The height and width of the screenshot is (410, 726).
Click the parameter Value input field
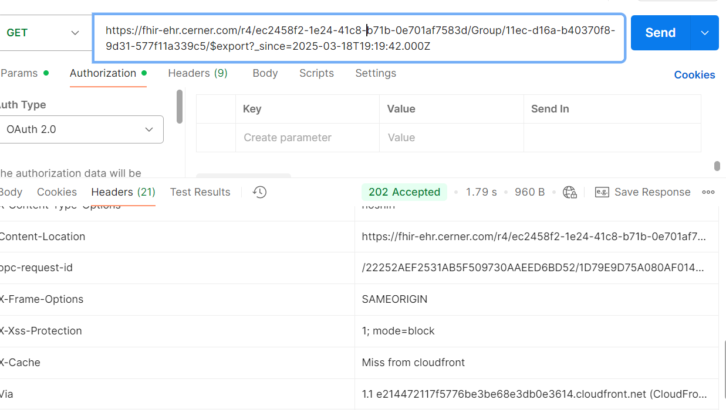coord(451,138)
